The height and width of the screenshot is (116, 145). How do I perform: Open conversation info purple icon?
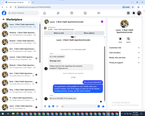pyautogui.click(x=102, y=22)
